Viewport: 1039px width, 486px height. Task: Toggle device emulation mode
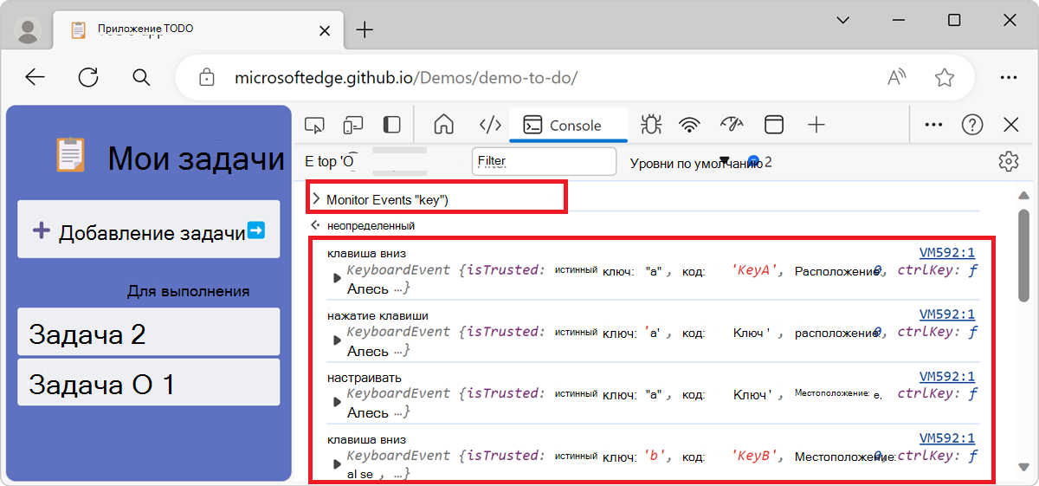(352, 126)
